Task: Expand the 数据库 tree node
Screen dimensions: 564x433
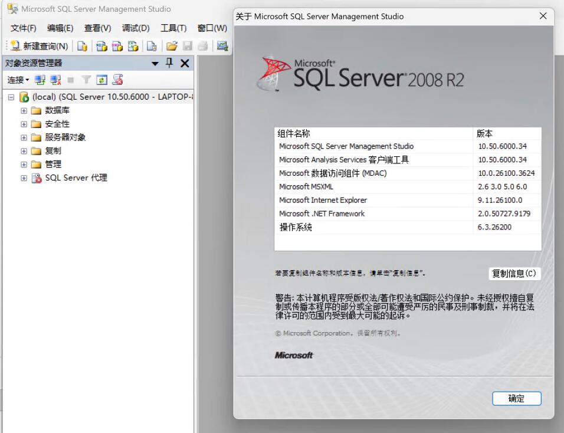Action: pos(24,110)
